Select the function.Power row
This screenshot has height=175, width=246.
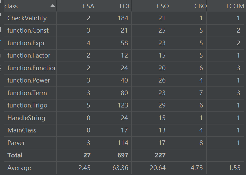(x=29, y=80)
